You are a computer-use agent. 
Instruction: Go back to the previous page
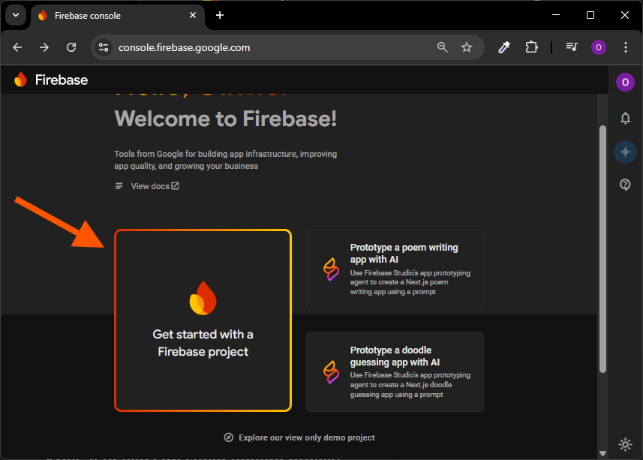pos(17,47)
